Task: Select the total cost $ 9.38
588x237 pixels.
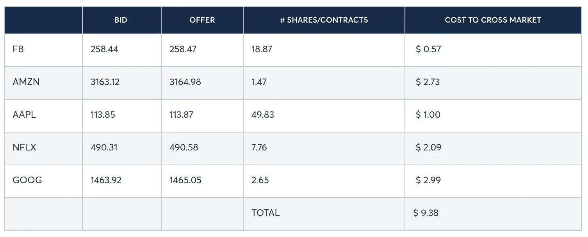Action: (x=426, y=213)
